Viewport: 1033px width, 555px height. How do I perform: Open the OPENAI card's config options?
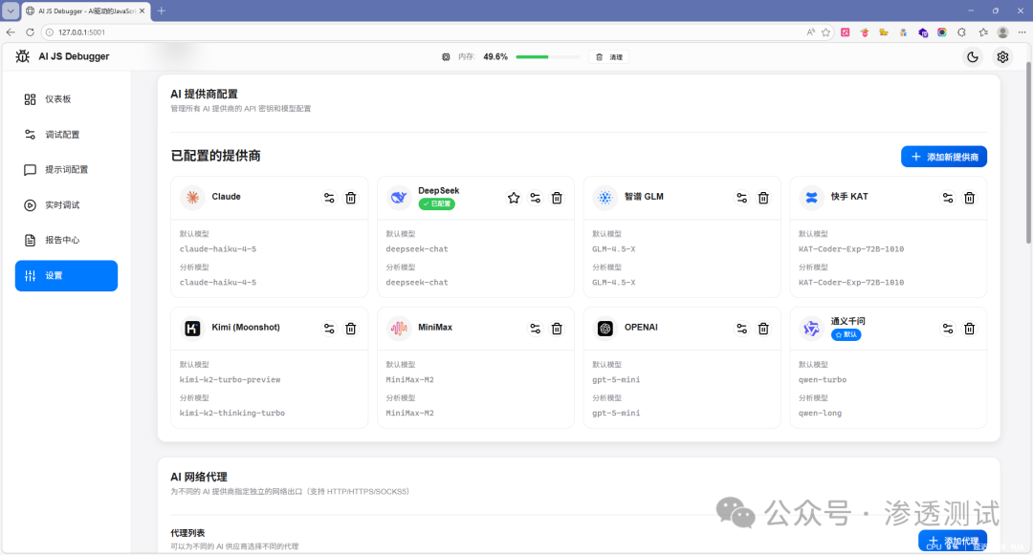click(x=741, y=328)
